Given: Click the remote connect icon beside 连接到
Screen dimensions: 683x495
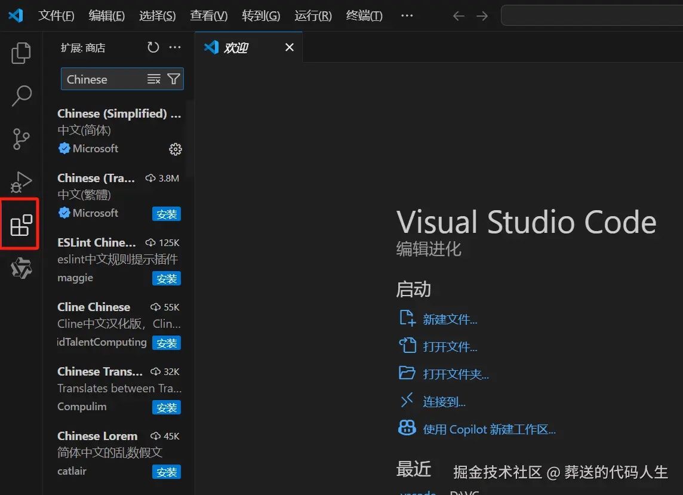Looking at the screenshot, I should point(407,400).
